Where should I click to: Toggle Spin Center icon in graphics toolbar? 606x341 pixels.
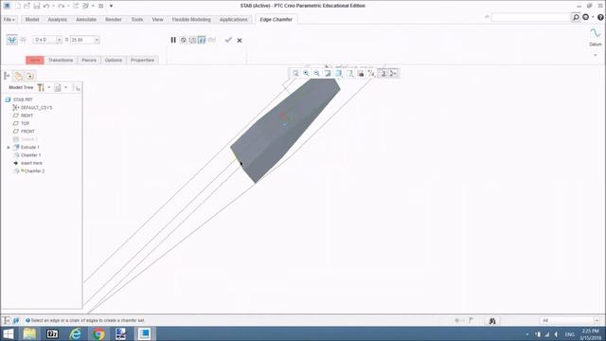393,73
